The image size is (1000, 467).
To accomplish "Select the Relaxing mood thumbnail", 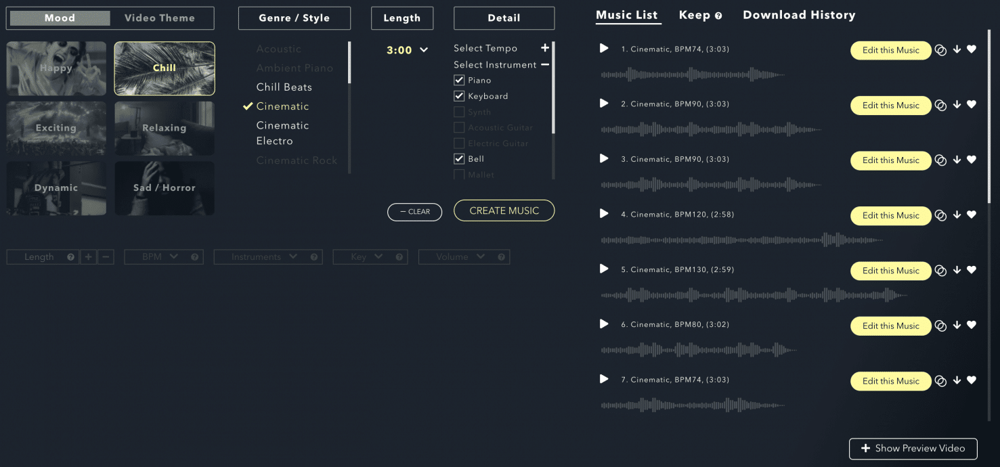I will [x=164, y=128].
